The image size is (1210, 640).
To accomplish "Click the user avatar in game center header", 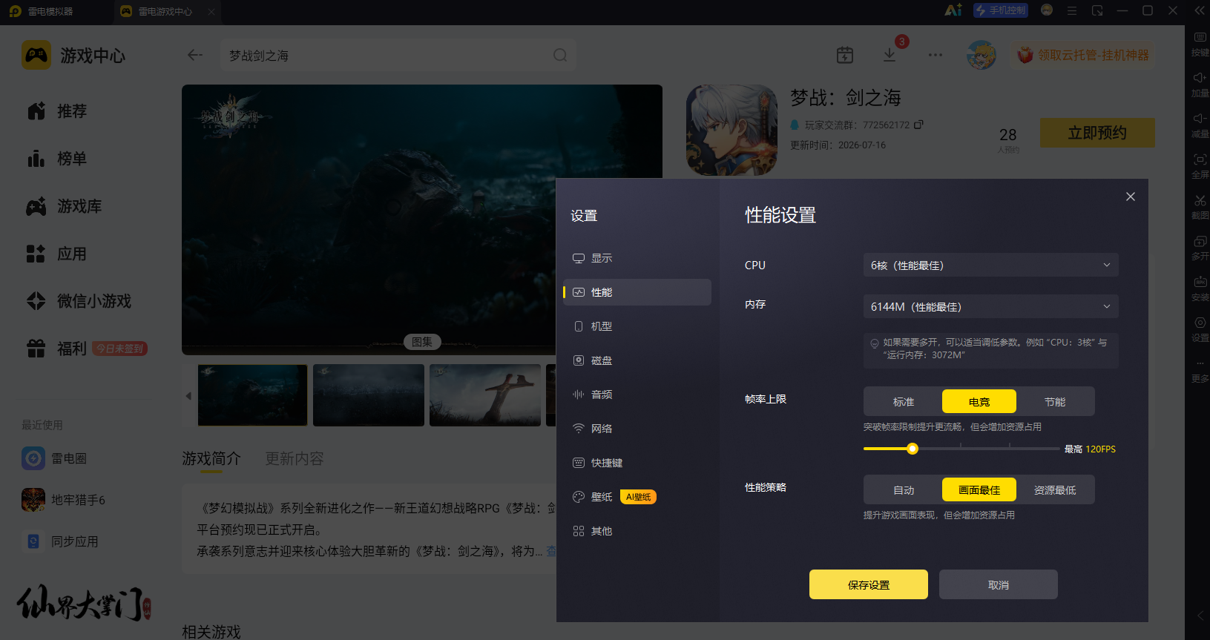I will click(x=982, y=55).
